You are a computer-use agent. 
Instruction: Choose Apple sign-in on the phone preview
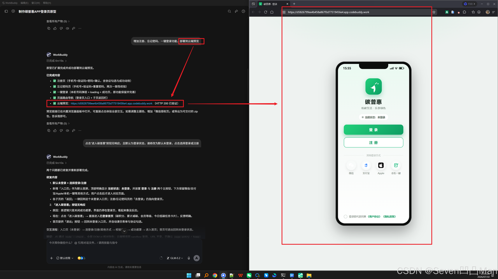click(381, 166)
